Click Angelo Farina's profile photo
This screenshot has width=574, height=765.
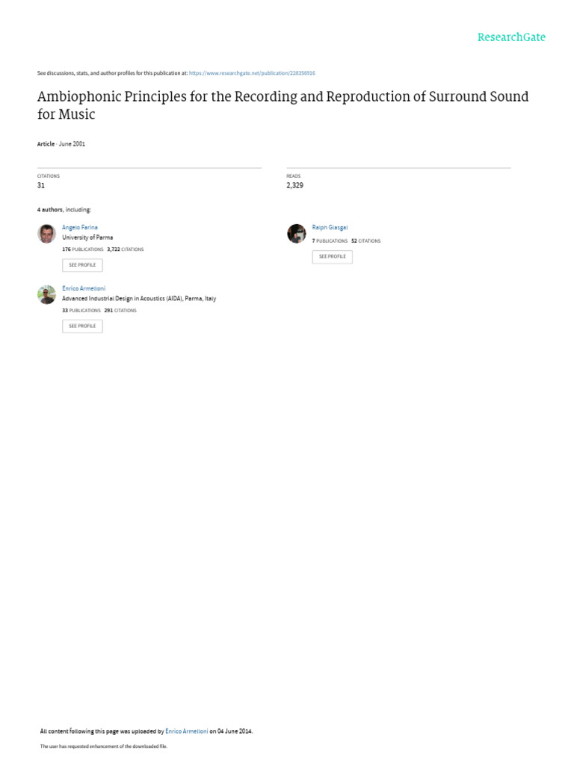click(x=46, y=234)
